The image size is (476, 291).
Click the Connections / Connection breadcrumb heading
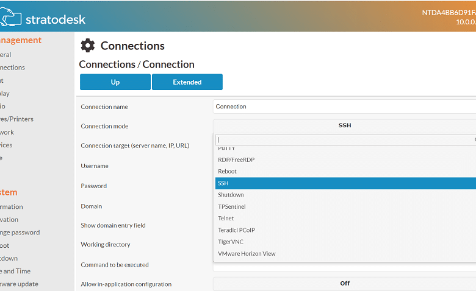[137, 65]
